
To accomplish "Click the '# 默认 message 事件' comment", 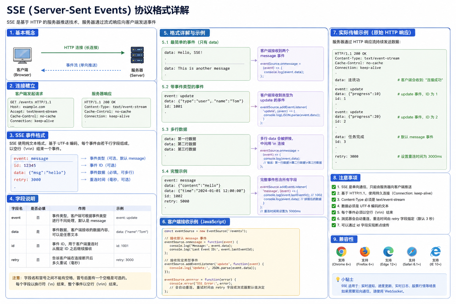I will click(415, 137).
